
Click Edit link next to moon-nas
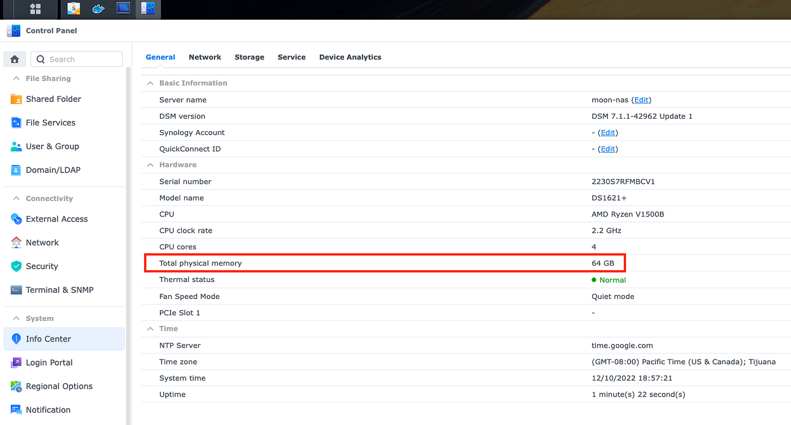(x=641, y=100)
